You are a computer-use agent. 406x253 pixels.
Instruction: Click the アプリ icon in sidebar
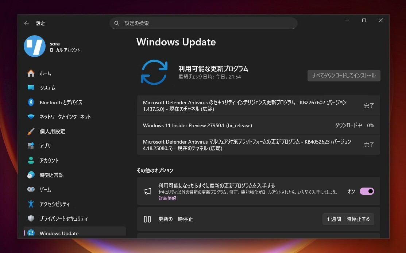pyautogui.click(x=31, y=146)
